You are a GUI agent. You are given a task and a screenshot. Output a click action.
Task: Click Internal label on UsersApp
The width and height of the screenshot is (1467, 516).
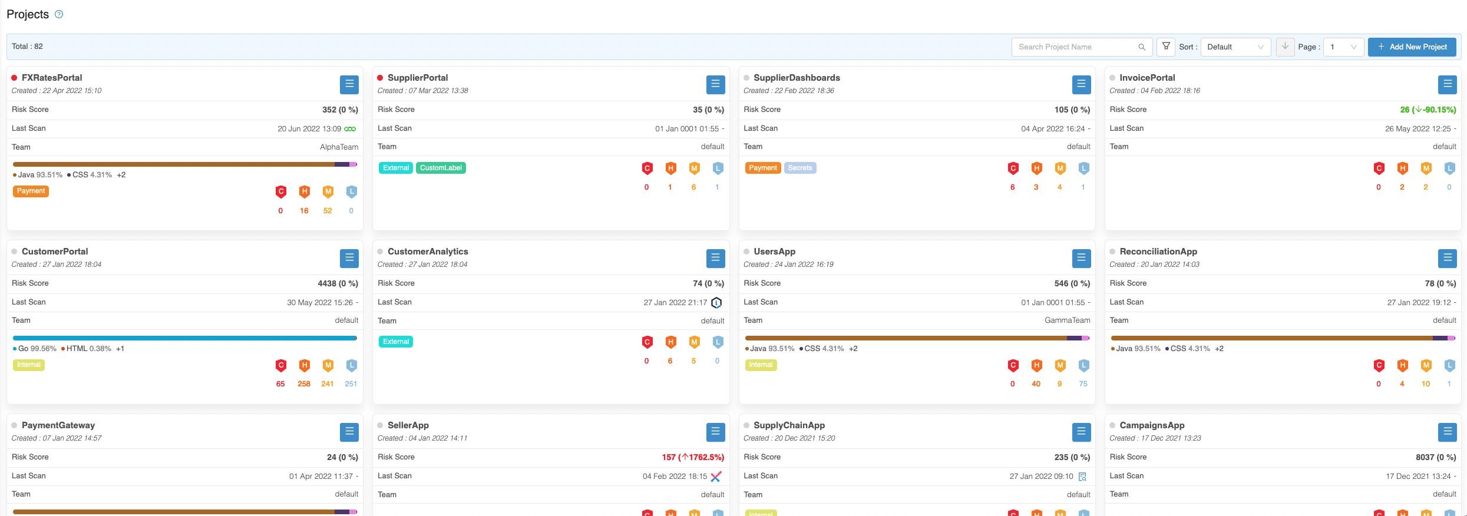761,365
